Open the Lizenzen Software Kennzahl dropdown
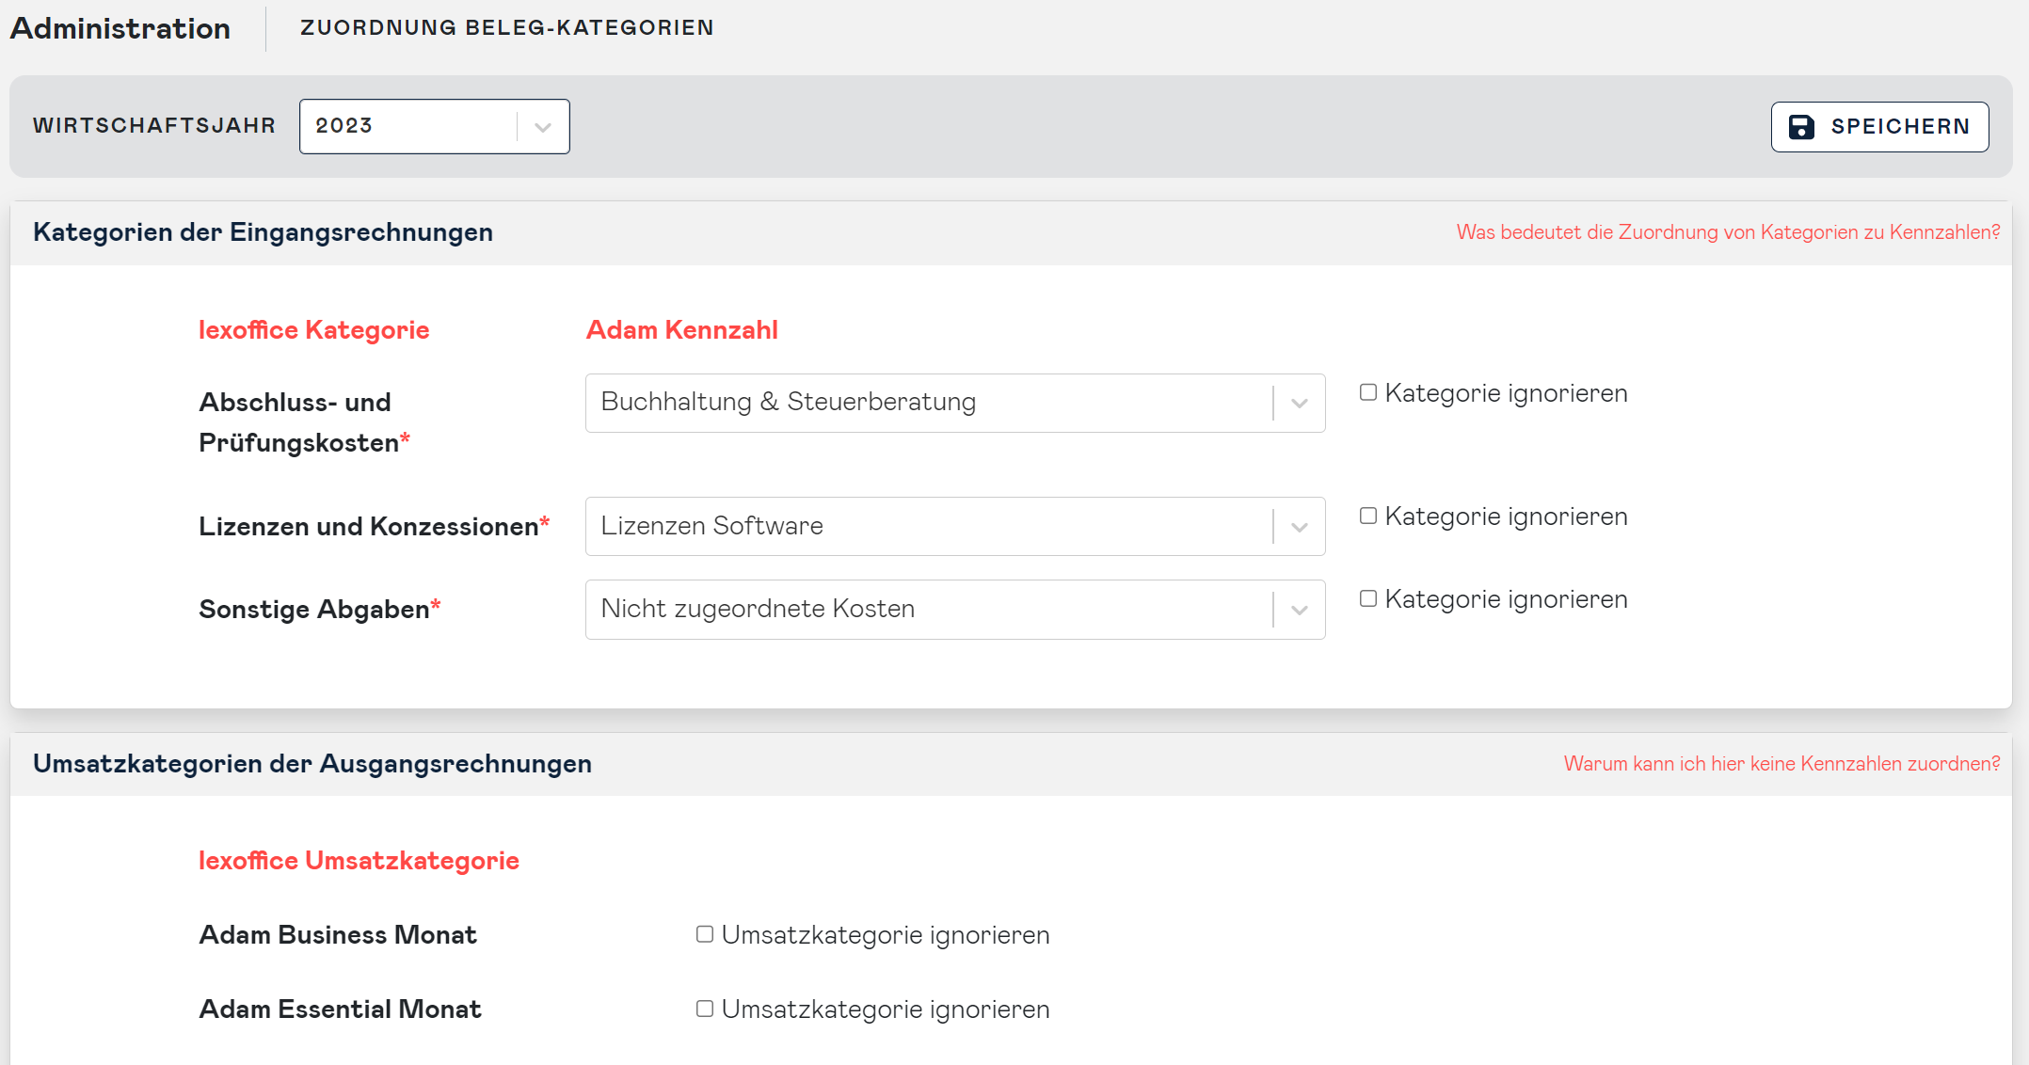The height and width of the screenshot is (1065, 2029). pos(955,526)
